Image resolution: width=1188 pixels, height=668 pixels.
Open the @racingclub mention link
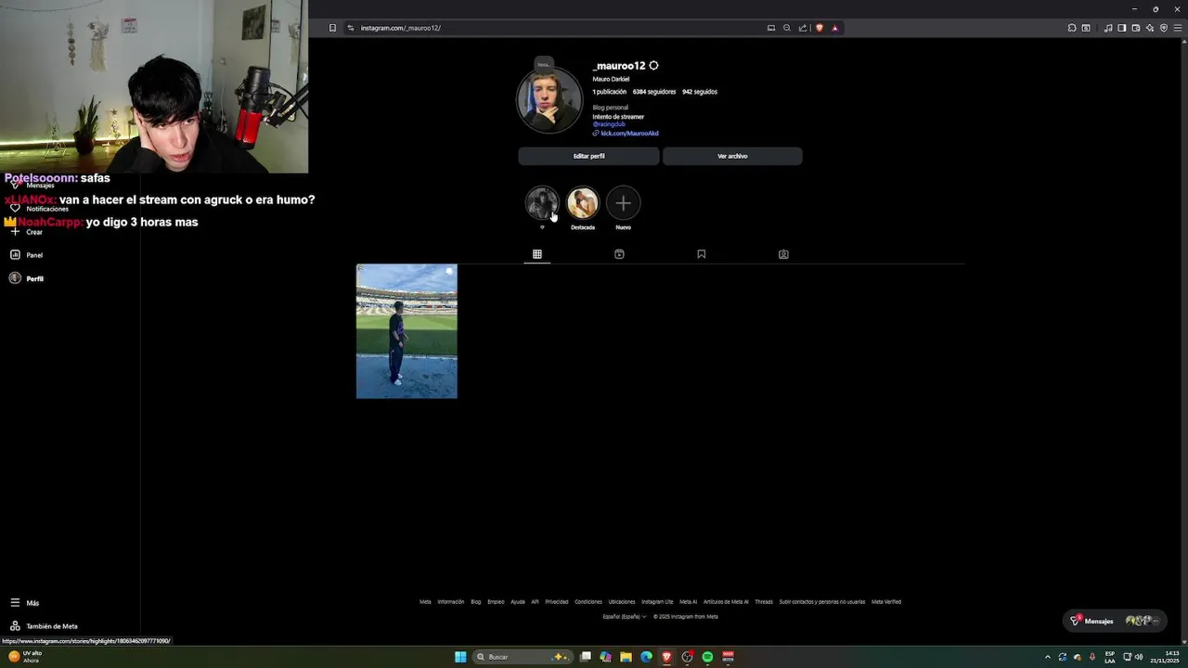pyautogui.click(x=609, y=124)
